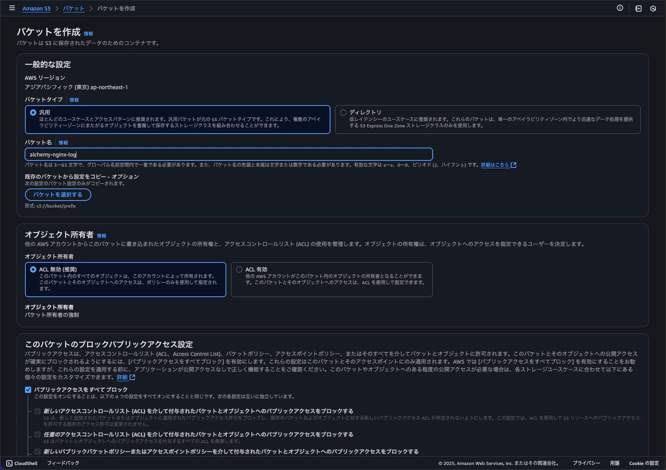Image resolution: width=666 pixels, height=470 pixels.
Task: Uncheck パブリックアクセスをすべてブロック checkbox
Action: pyautogui.click(x=28, y=390)
